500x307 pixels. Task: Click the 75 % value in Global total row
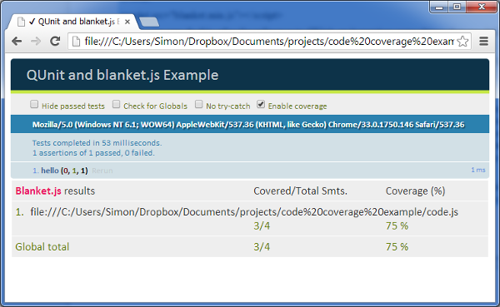(397, 247)
